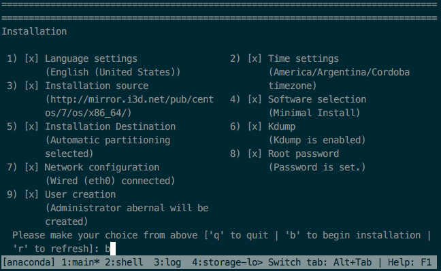Toggle the Time settings [x] checkbox

click(255, 58)
